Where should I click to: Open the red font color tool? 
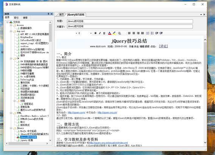[x=109, y=33]
